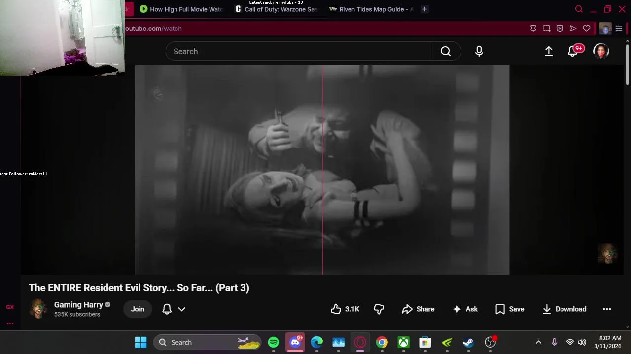Switch to Riven Tides Map Guide tab
631x354 pixels.
(x=371, y=9)
